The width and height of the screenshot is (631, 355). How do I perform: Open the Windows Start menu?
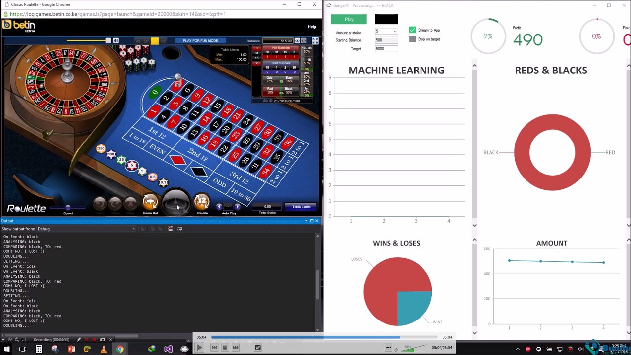click(x=7, y=349)
